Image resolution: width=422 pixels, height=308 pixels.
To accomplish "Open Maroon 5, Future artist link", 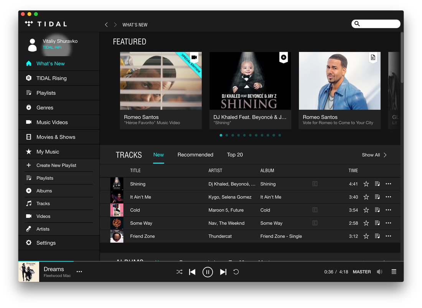I will [x=226, y=210].
